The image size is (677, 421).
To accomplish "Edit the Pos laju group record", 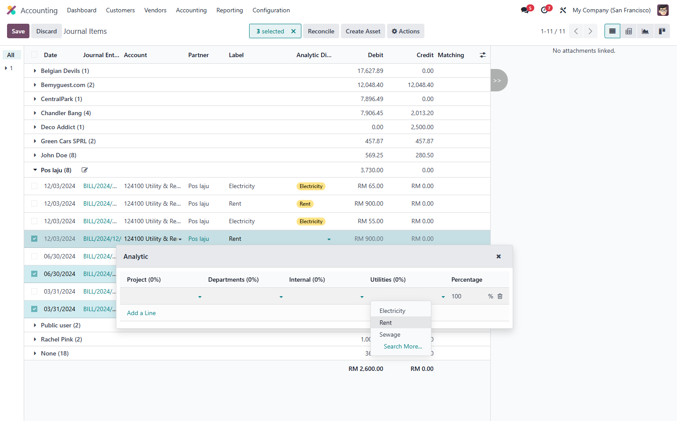I will tap(85, 170).
